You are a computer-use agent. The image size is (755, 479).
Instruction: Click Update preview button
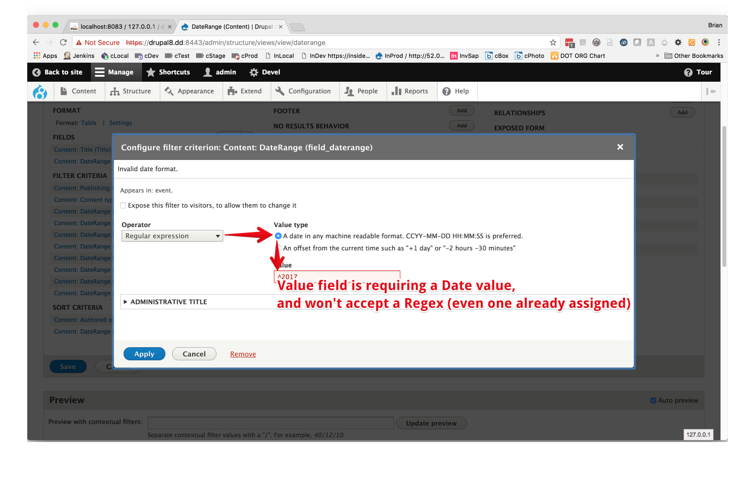coord(431,423)
